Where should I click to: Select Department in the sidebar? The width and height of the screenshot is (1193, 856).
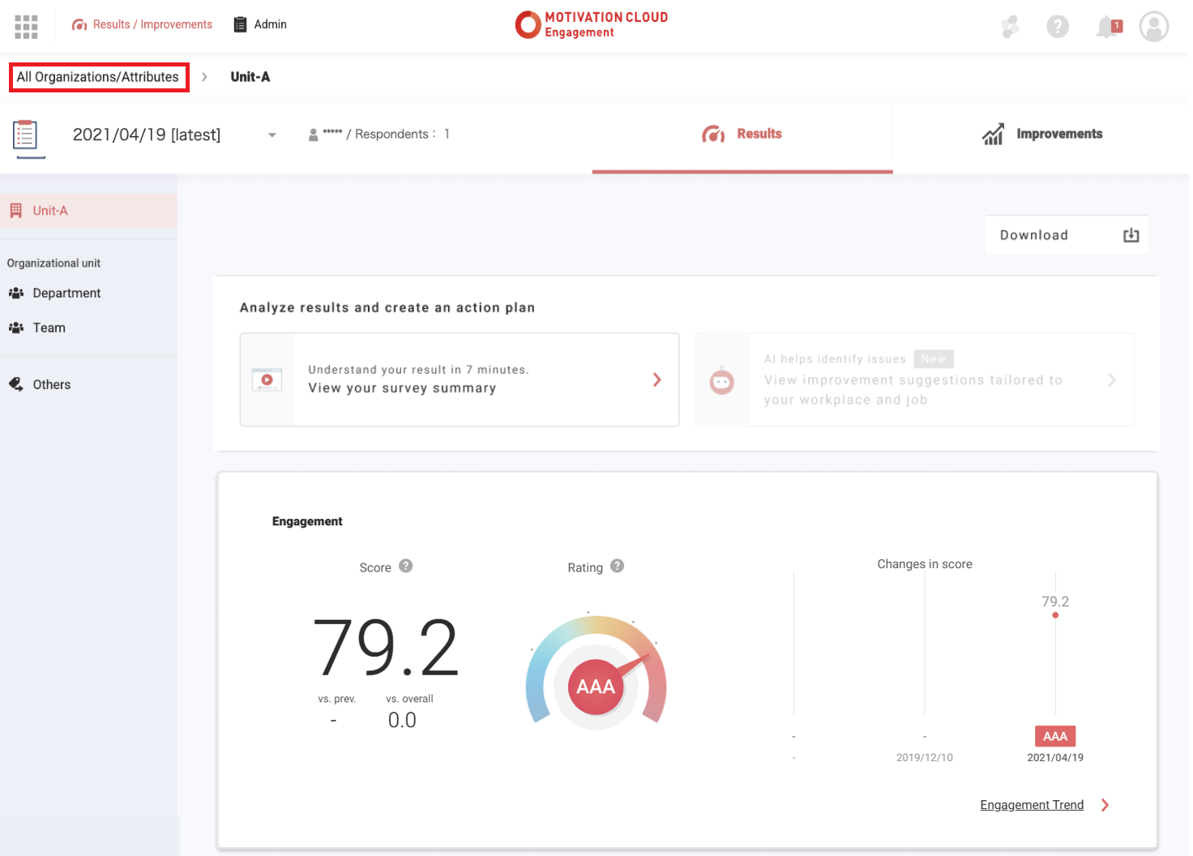pyautogui.click(x=66, y=293)
